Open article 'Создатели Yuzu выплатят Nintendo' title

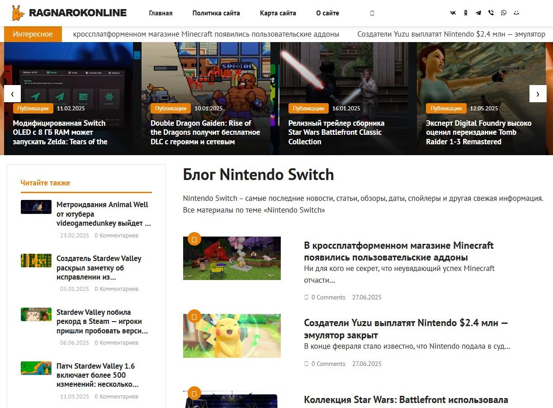click(x=406, y=329)
